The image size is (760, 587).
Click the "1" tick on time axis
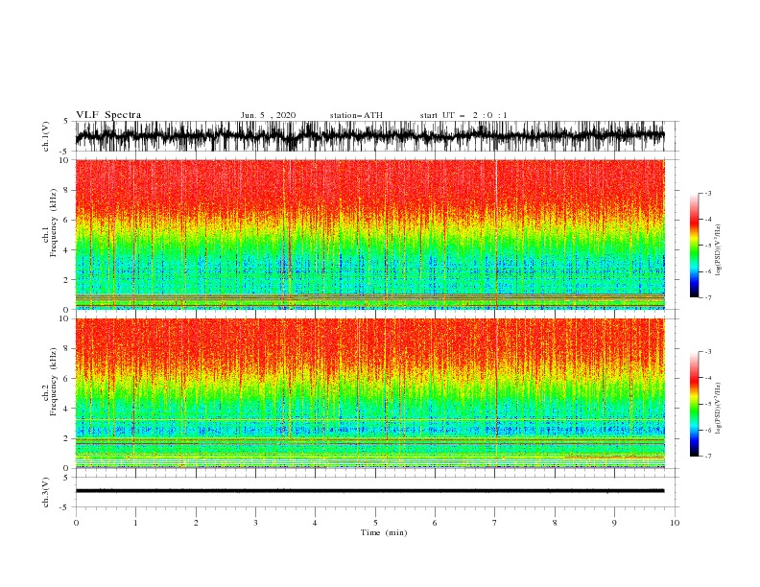pos(135,523)
